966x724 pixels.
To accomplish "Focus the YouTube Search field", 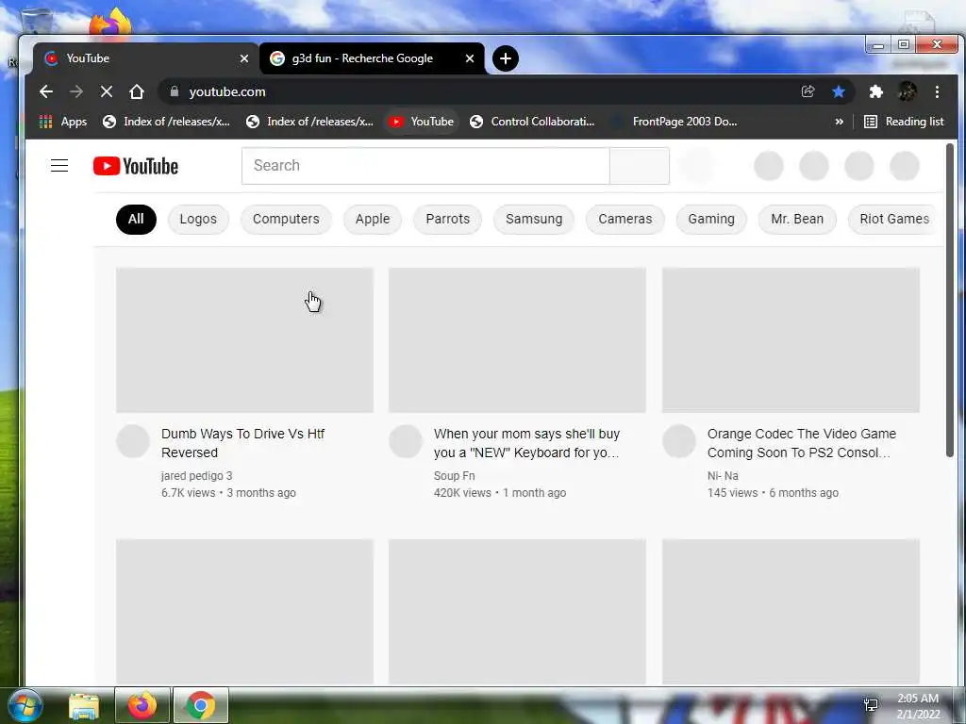I will 425,166.
